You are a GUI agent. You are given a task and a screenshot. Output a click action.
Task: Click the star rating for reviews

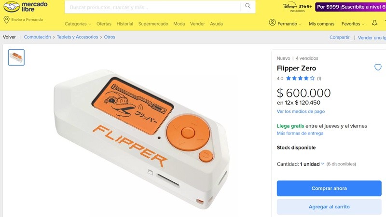click(x=300, y=79)
